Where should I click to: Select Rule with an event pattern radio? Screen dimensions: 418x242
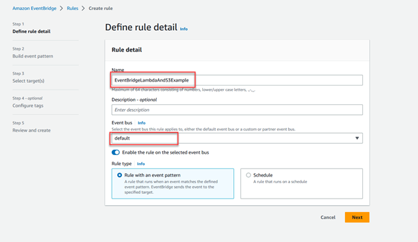(x=119, y=175)
